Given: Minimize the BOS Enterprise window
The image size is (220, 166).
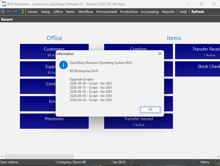Looking at the screenshot, I should coord(189,4).
